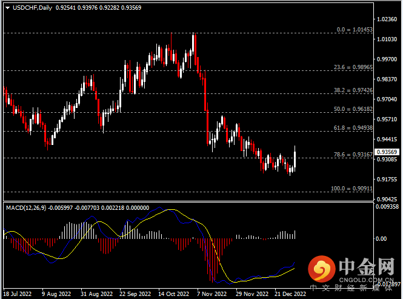The width and height of the screenshot is (403, 299).
Task: Click the current price tag 0.93569
Action: point(387,152)
